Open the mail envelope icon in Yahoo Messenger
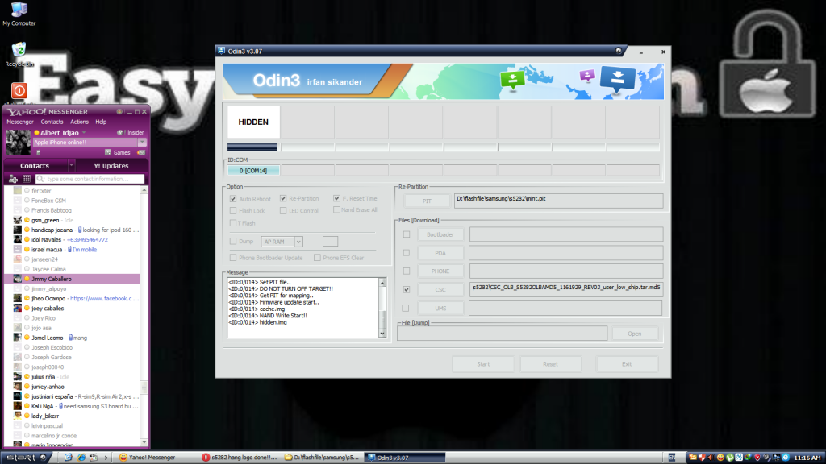Image resolution: width=826 pixels, height=464 pixels. pyautogui.click(x=141, y=152)
